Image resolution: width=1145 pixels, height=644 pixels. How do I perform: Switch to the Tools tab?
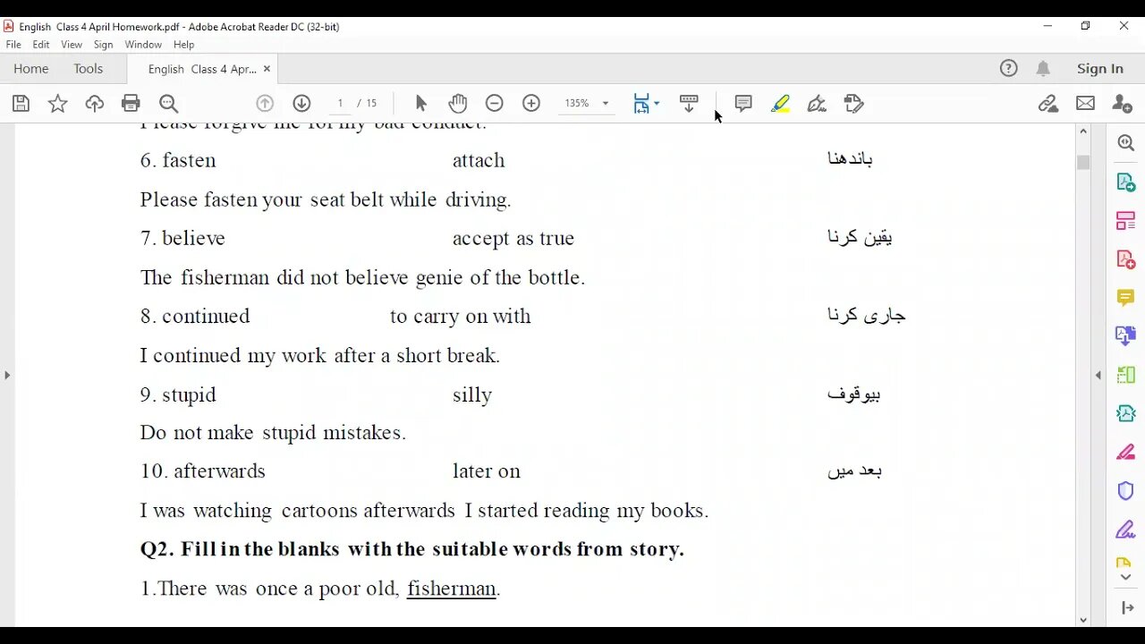point(88,69)
